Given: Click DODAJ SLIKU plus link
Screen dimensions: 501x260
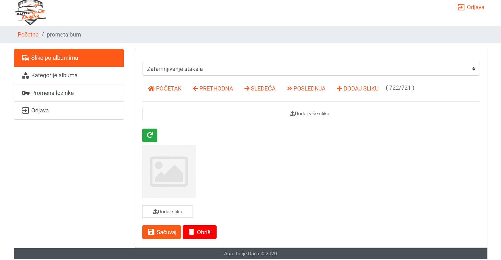Looking at the screenshot, I should coord(358,89).
